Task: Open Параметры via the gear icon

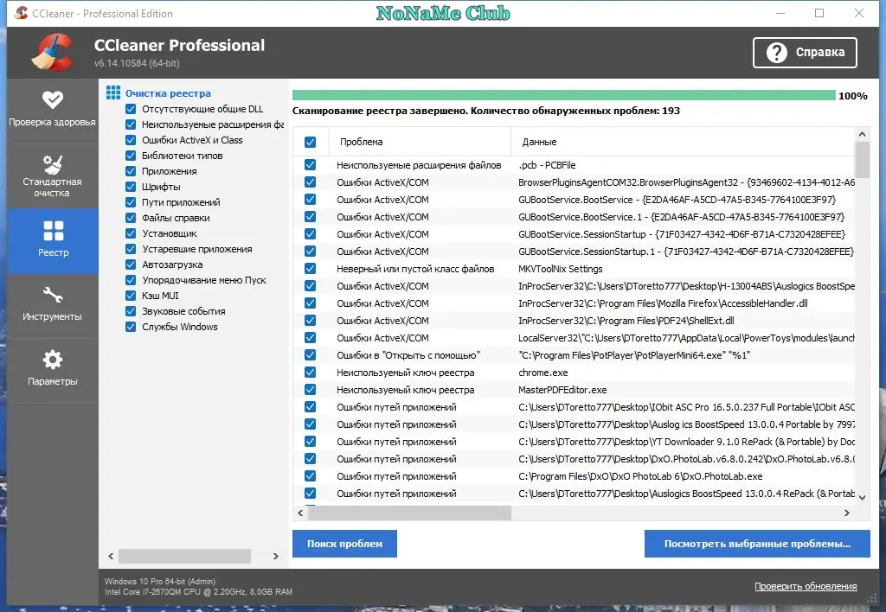Action: click(x=52, y=360)
